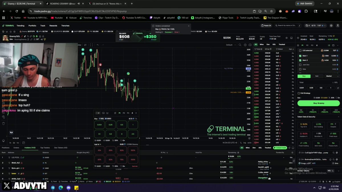Filter trades by Maker column
Image resolution: width=342 pixels, height=192 pixels.
tap(280, 49)
